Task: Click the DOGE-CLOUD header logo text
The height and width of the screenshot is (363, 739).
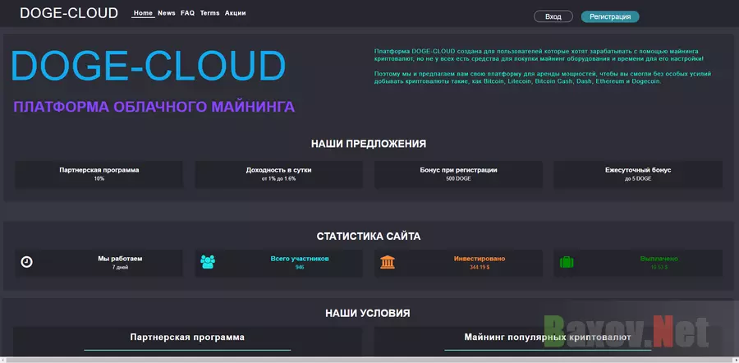Action: tap(69, 13)
